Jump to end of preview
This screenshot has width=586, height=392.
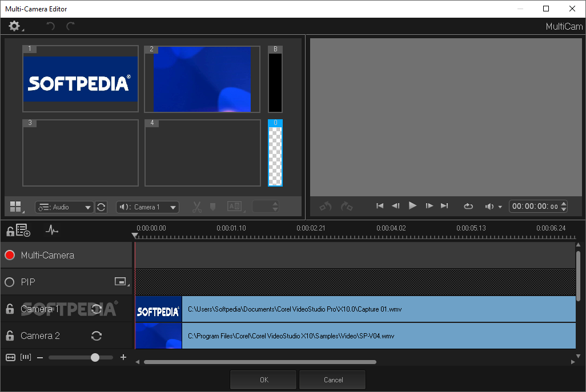pyautogui.click(x=444, y=206)
